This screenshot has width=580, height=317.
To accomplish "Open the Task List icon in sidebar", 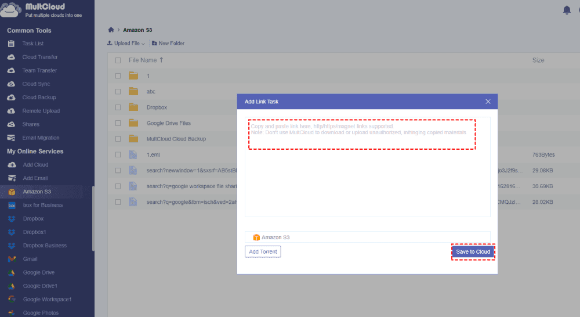I will (11, 44).
